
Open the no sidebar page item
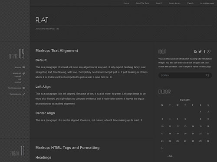pos(207,3)
